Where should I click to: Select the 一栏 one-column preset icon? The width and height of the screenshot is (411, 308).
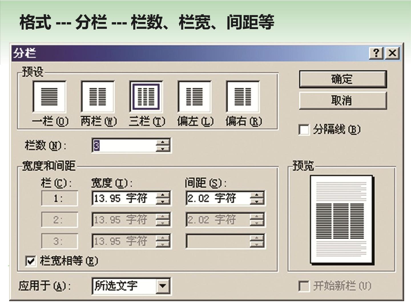(x=49, y=96)
